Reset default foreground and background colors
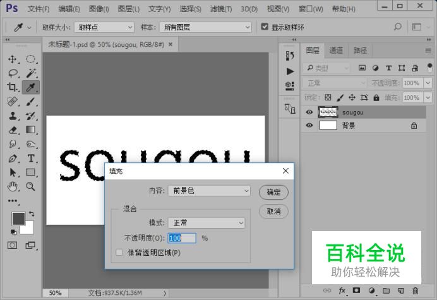The width and height of the screenshot is (437, 300). click(13, 232)
